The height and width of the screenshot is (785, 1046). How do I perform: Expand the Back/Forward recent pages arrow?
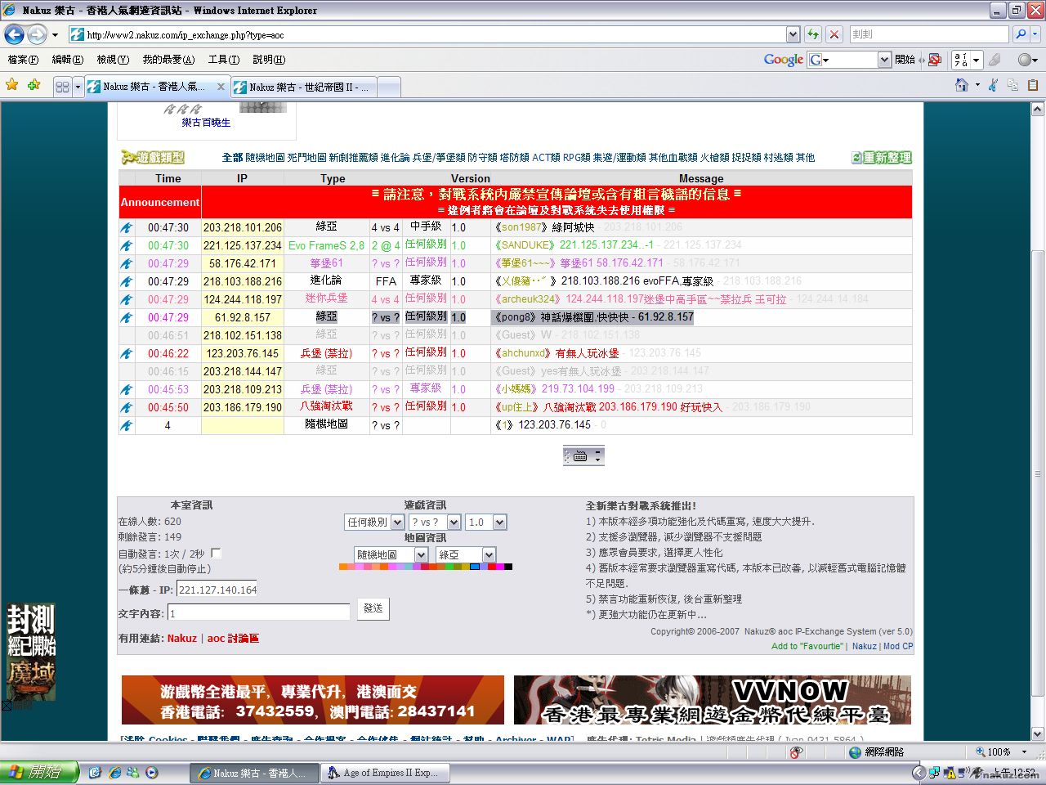(55, 35)
